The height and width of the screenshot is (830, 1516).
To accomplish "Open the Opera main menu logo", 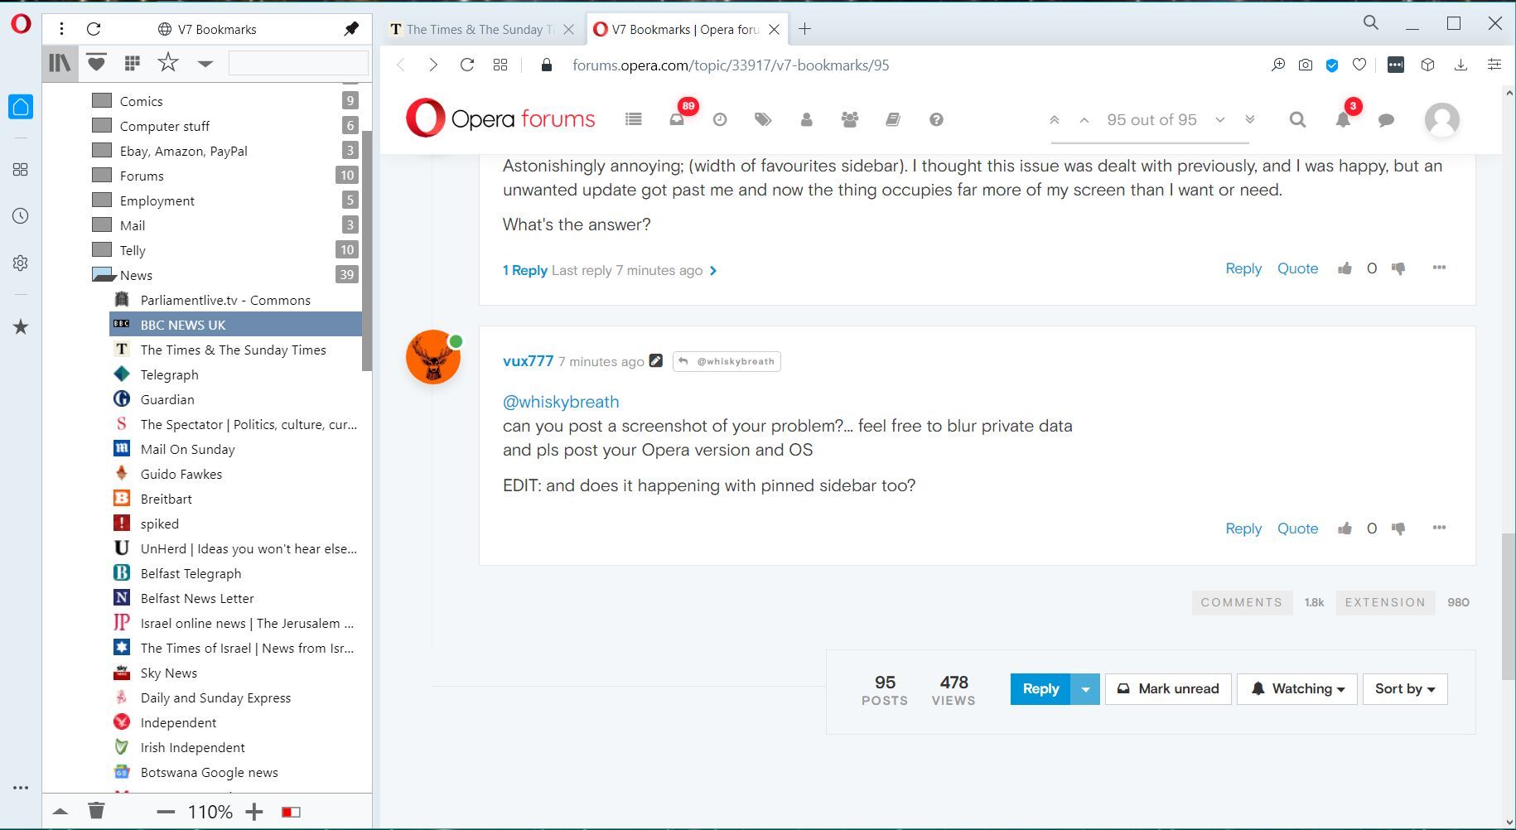I will pos(21,24).
